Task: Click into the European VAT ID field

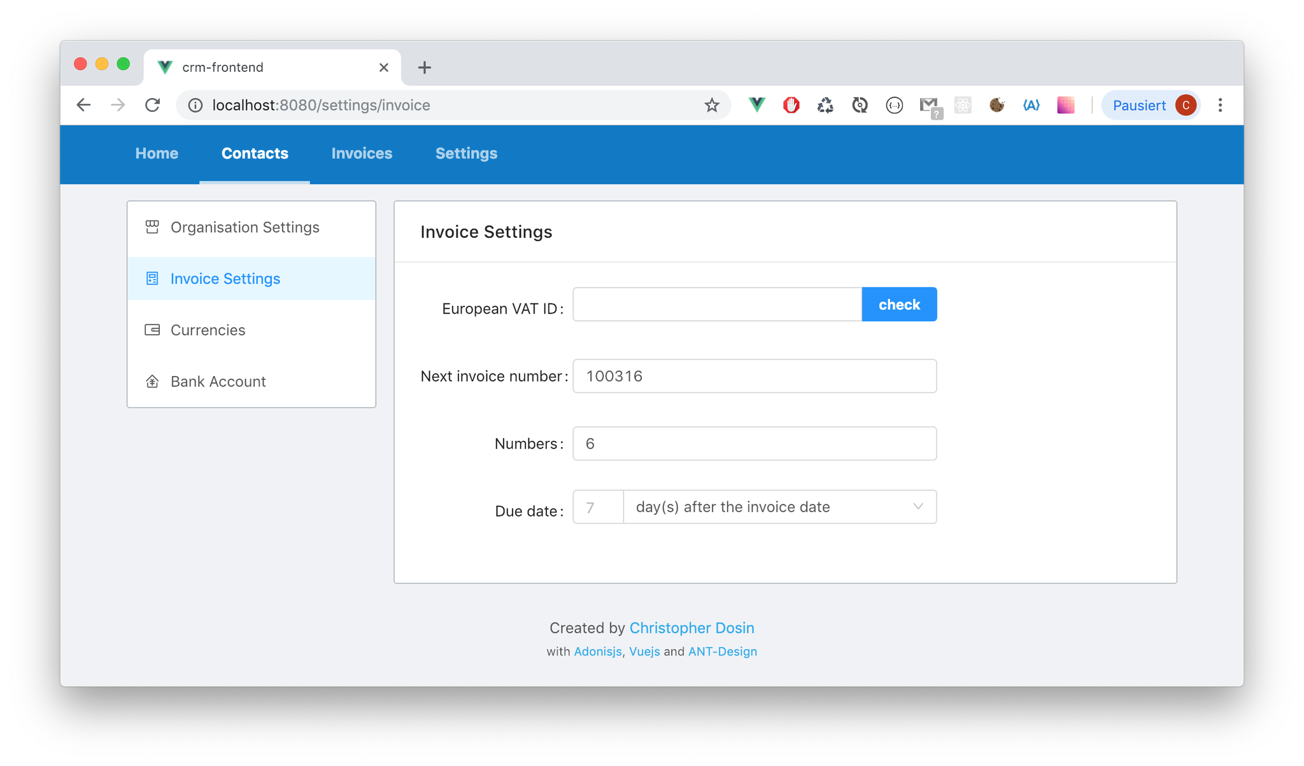Action: coord(717,305)
